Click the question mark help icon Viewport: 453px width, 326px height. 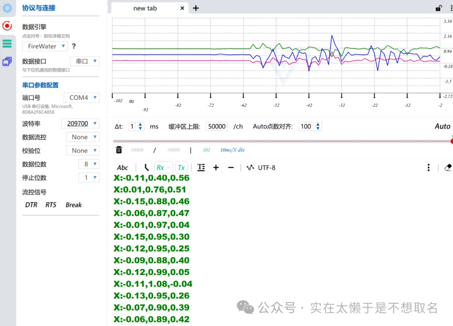point(74,47)
